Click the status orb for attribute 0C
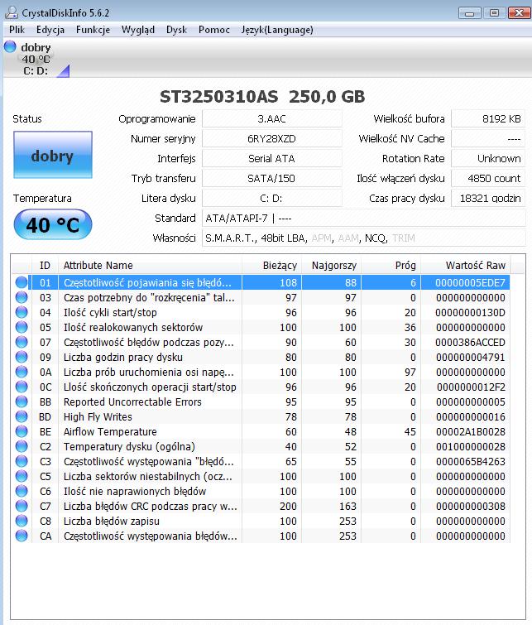 (x=22, y=387)
